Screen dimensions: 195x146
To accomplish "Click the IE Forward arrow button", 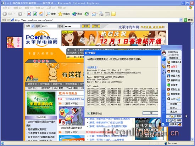I will pyautogui.click(x=20, y=14).
